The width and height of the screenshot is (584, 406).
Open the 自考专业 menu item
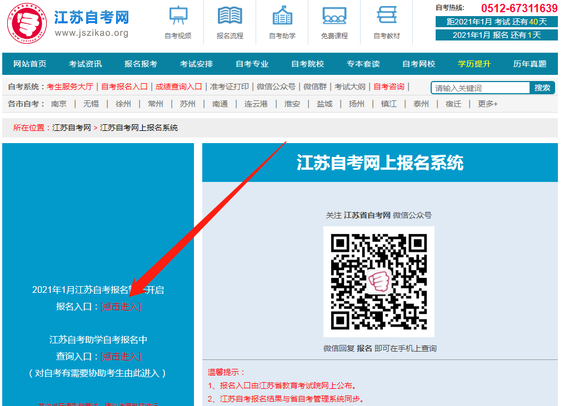[x=252, y=64]
